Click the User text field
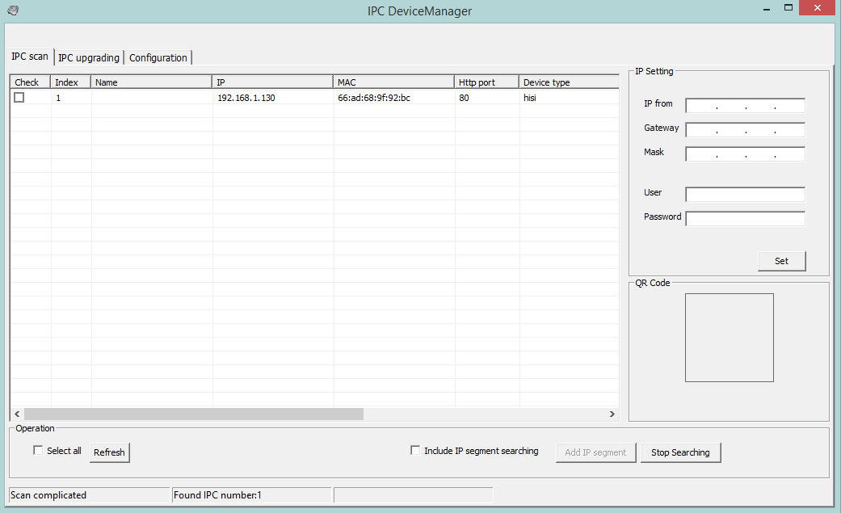841x513 pixels. click(745, 195)
